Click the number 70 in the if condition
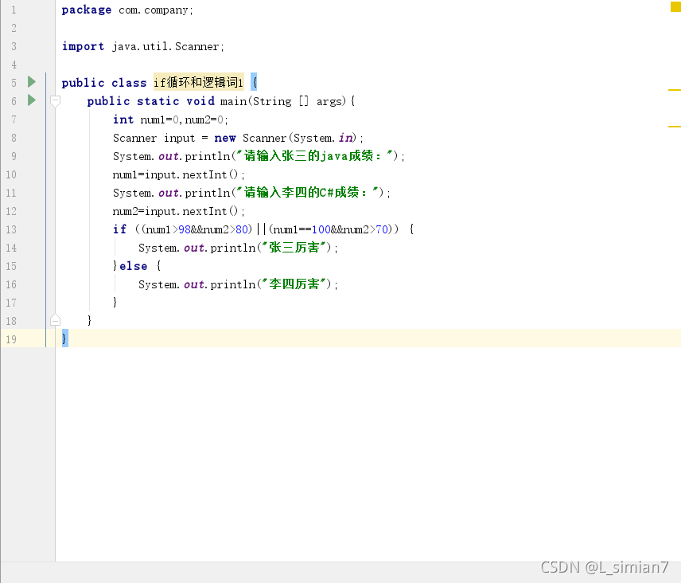Image resolution: width=681 pixels, height=583 pixels. point(382,229)
